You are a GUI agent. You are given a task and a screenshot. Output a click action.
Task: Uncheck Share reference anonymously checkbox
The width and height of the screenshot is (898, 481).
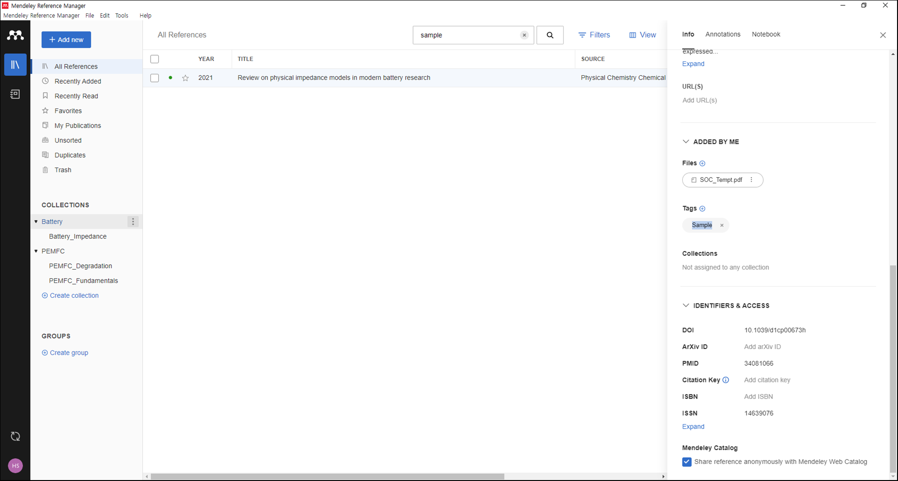[686, 462]
